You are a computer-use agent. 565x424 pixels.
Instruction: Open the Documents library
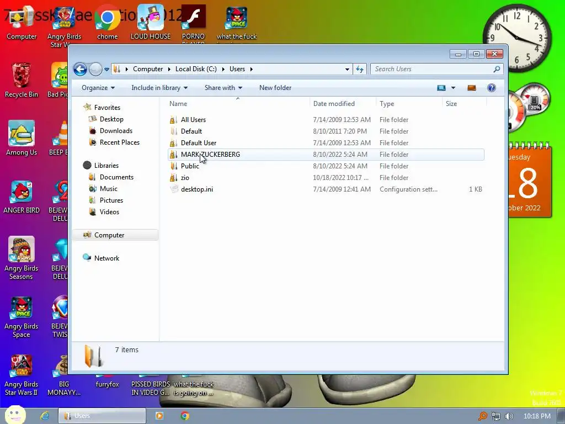(116, 177)
